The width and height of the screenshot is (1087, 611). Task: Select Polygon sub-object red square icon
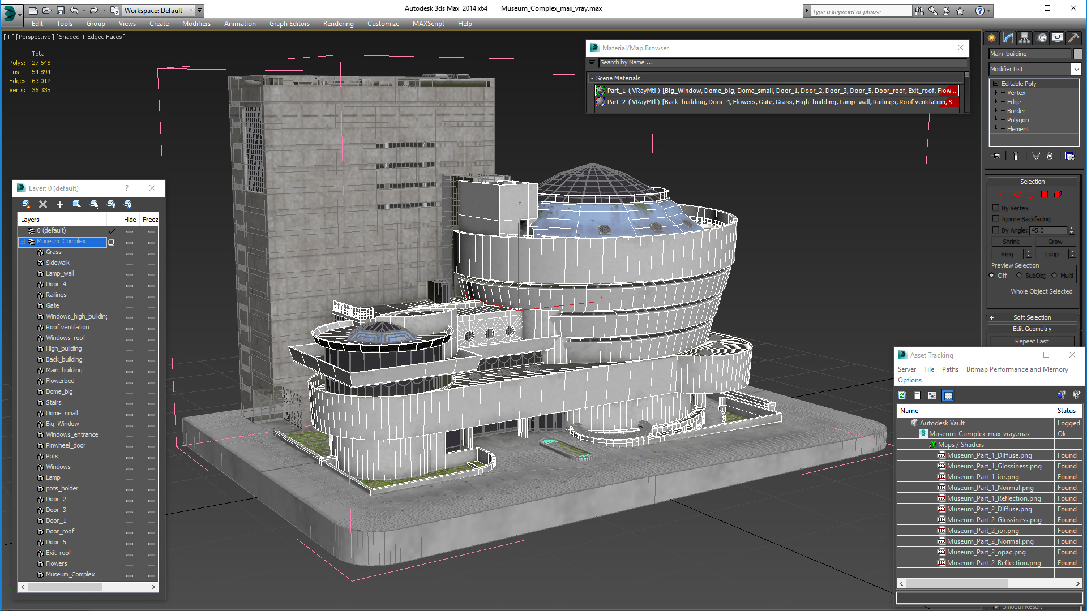[1045, 194]
